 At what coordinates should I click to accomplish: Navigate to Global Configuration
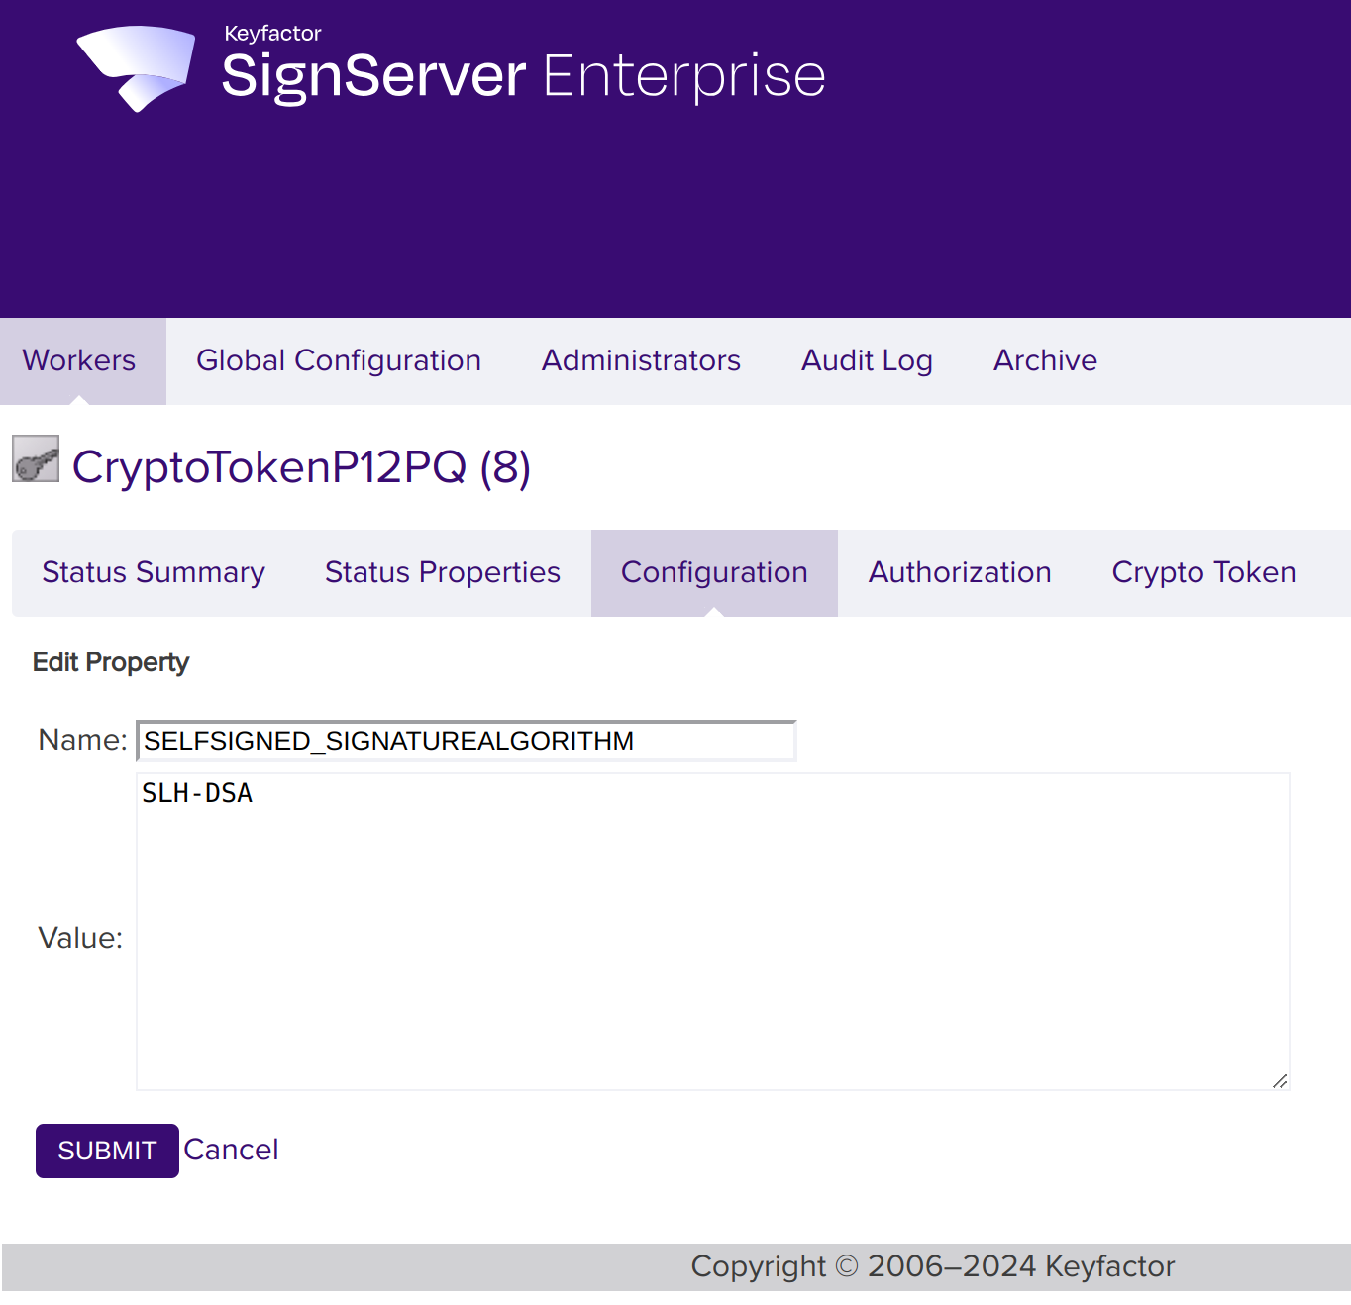click(x=339, y=360)
